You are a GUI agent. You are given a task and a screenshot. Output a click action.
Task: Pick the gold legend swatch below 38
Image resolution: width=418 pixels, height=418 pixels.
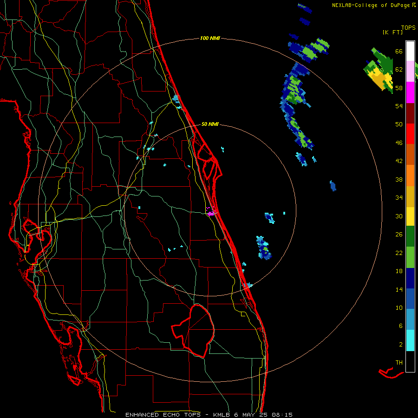pyautogui.click(x=410, y=196)
